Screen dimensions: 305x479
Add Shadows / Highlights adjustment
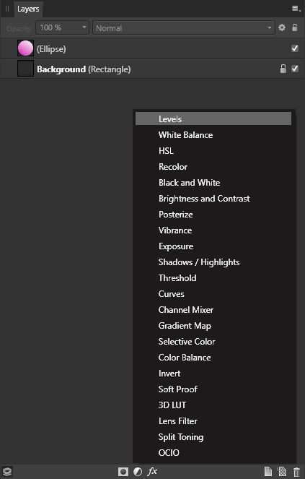(213, 262)
